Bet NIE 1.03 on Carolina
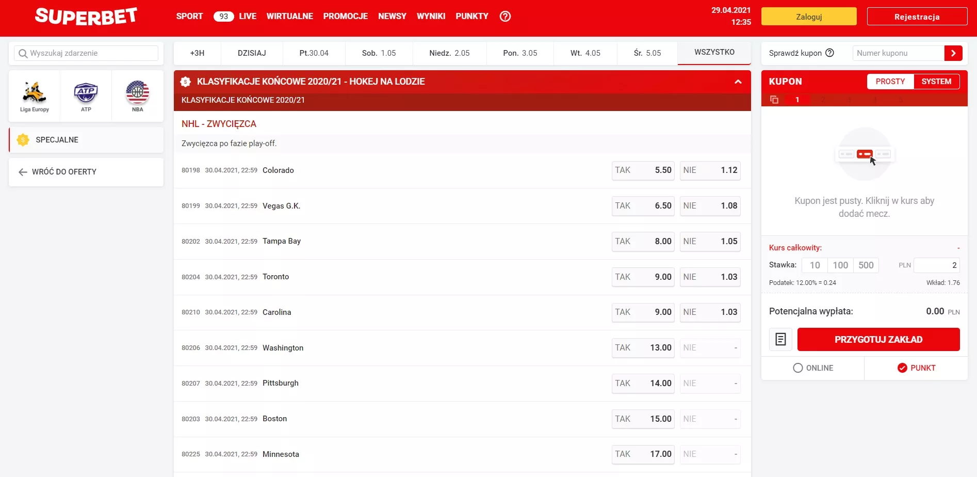Screen dimensions: 977x477 click(710, 312)
